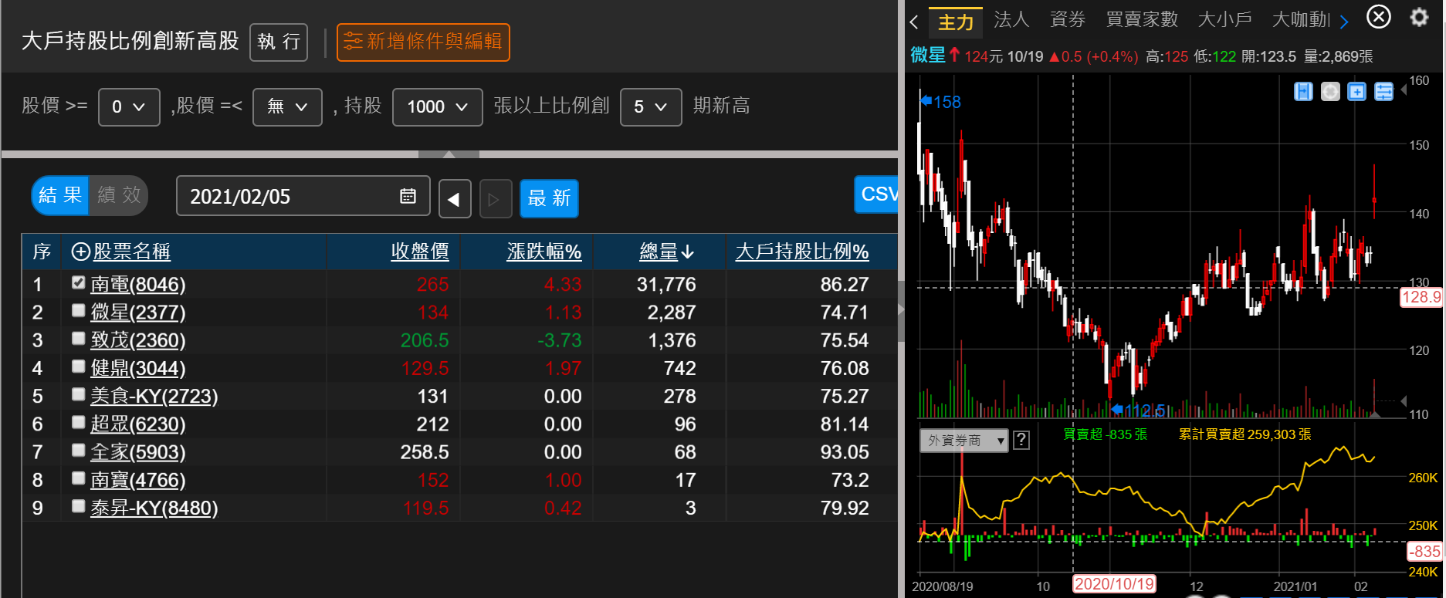The image size is (1446, 598).
Task: Open the gear settings icon
Action: (x=1419, y=17)
